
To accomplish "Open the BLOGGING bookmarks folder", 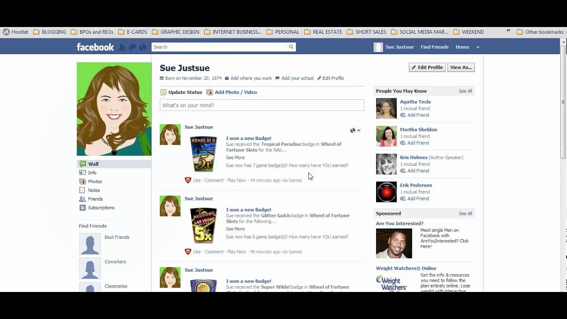I will point(50,32).
